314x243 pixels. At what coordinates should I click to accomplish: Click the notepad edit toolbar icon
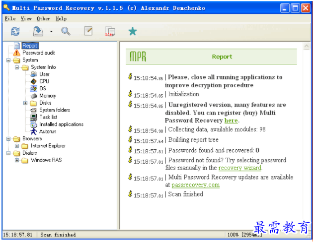[88, 31]
